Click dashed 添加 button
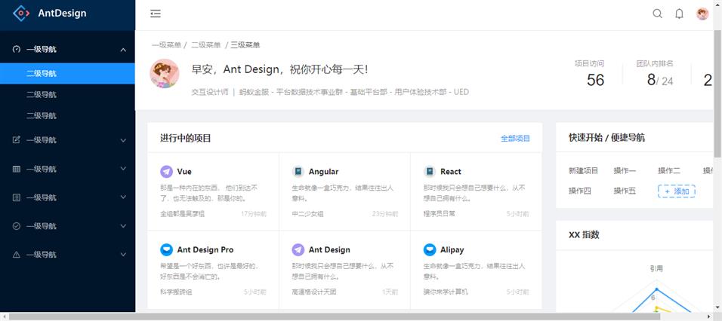Image resolution: width=722 pixels, height=321 pixels. pos(677,191)
